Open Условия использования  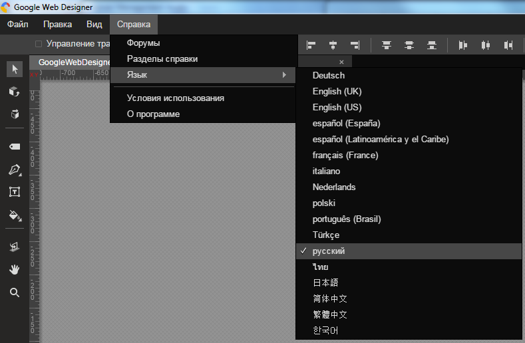[x=175, y=98]
